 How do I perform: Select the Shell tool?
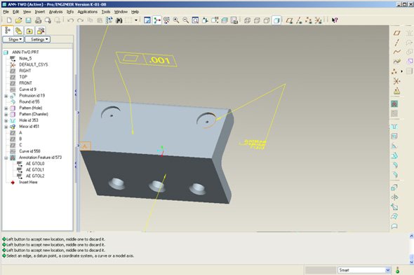click(394, 136)
